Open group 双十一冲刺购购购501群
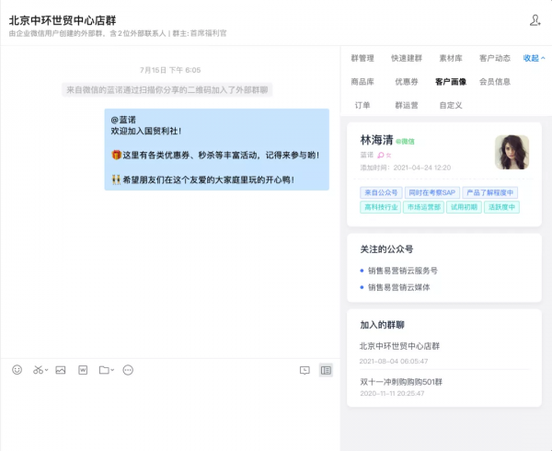This screenshot has width=552, height=451. tap(401, 382)
